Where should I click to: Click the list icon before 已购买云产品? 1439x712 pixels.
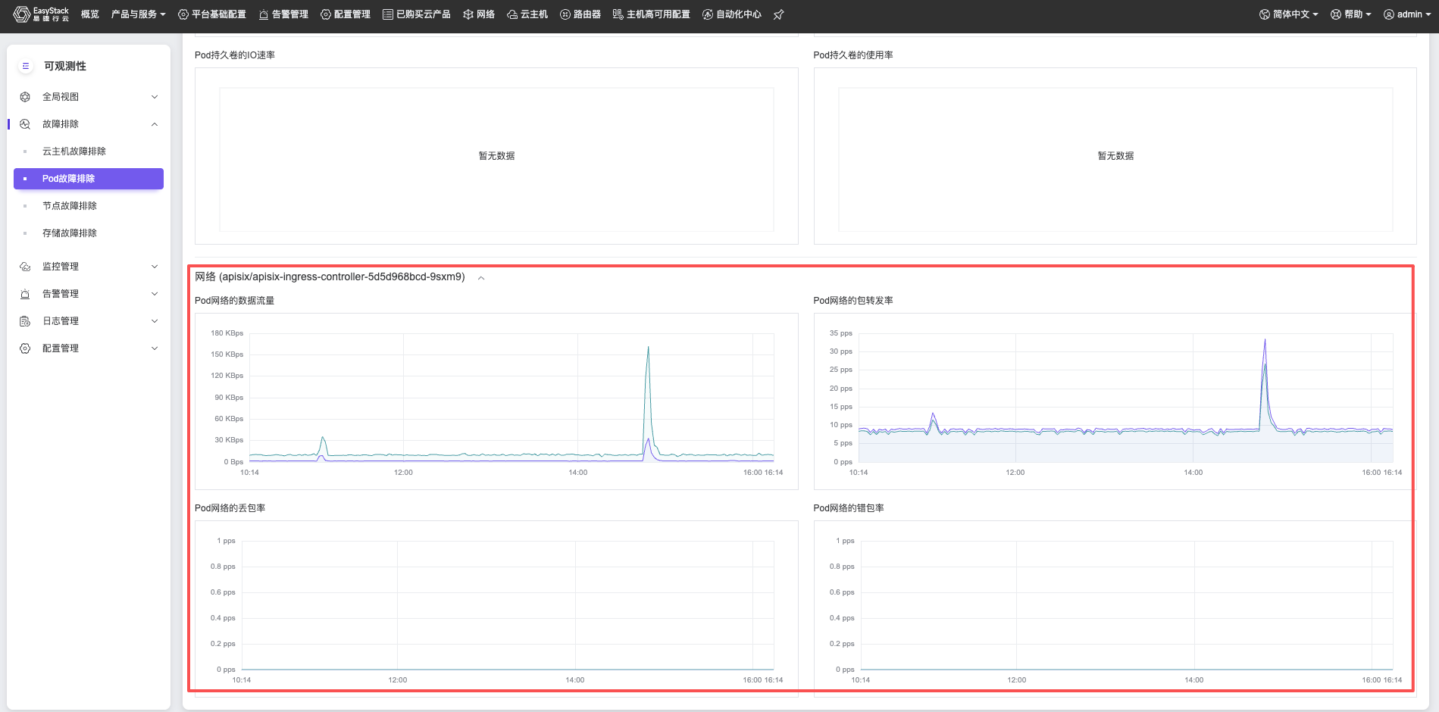388,14
